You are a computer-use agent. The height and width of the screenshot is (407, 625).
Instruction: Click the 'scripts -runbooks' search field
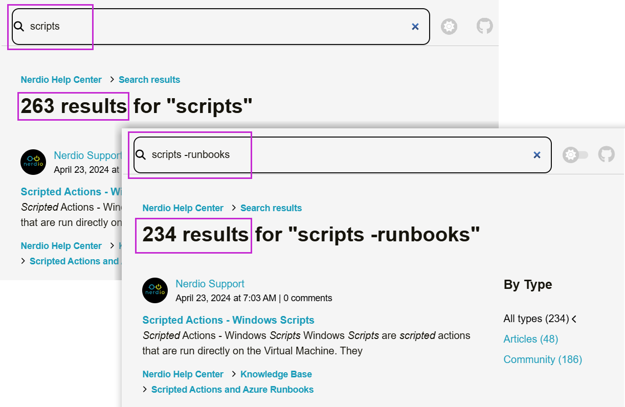pyautogui.click(x=343, y=155)
